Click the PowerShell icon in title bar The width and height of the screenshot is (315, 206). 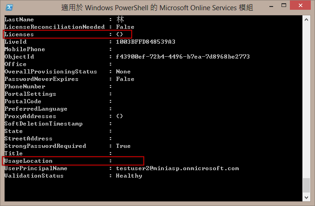click(x=9, y=7)
